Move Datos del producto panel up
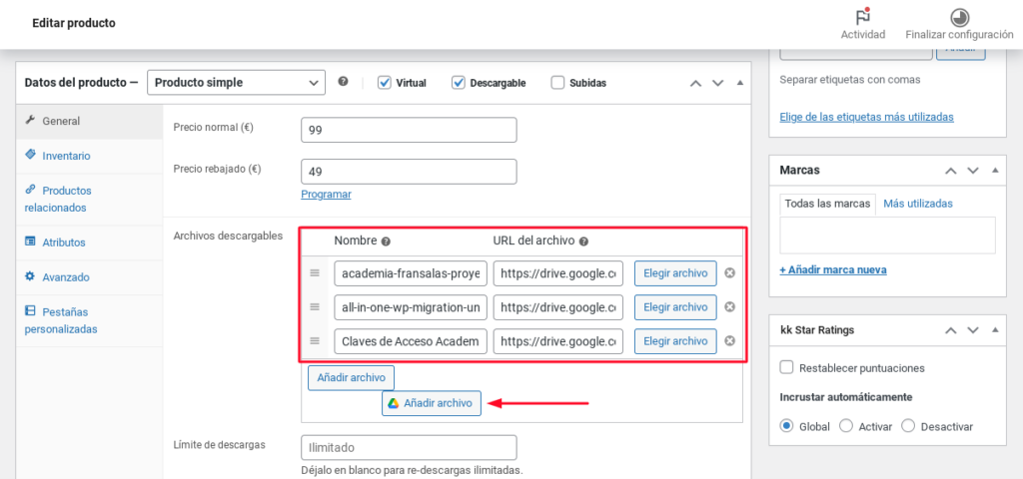This screenshot has height=479, width=1023. point(696,83)
